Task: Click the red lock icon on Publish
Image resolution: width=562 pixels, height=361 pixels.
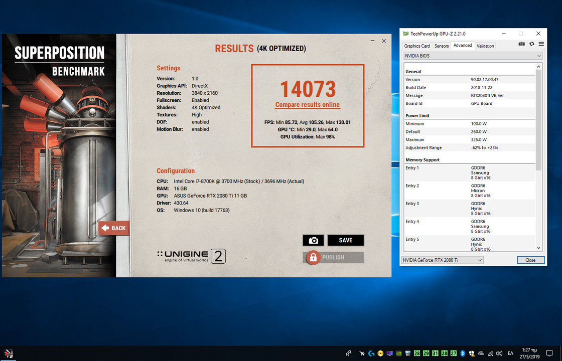Action: coord(313,257)
